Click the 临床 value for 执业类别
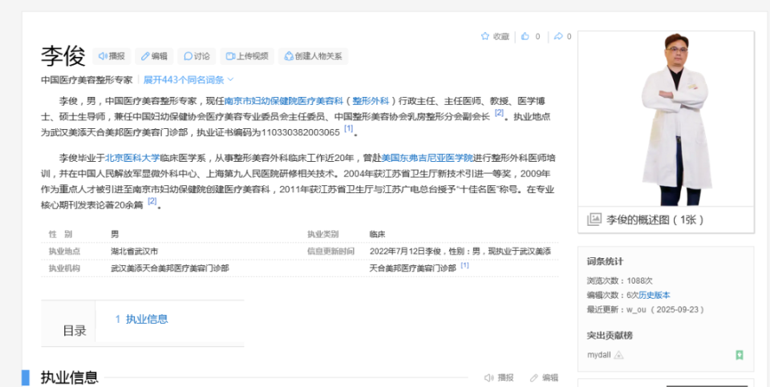The width and height of the screenshot is (770, 387). [x=377, y=235]
